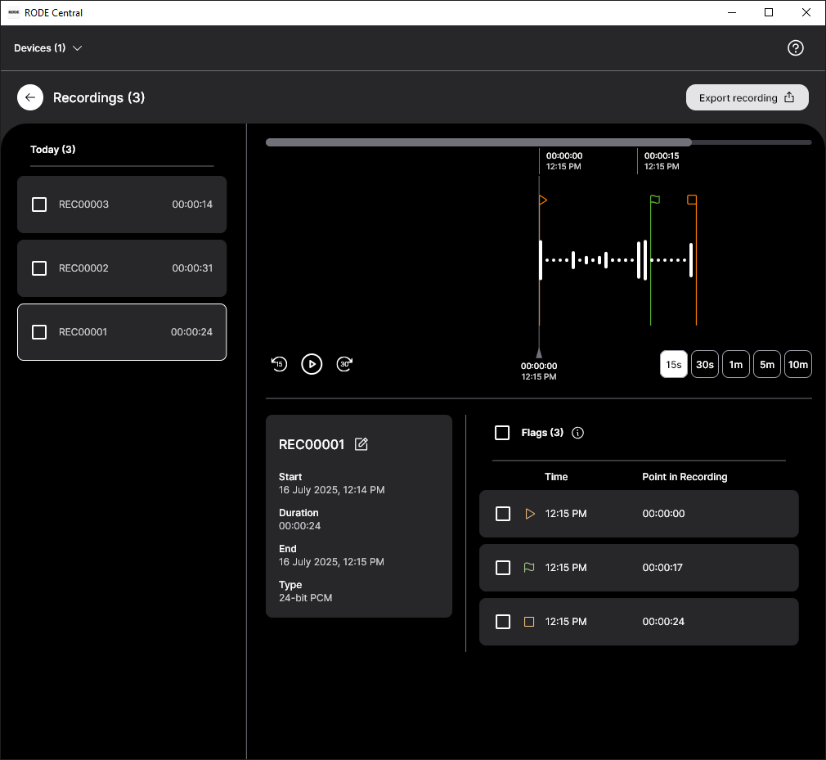The height and width of the screenshot is (760, 826).
Task: Click the RODE Central title bar logo
Action: (x=14, y=12)
